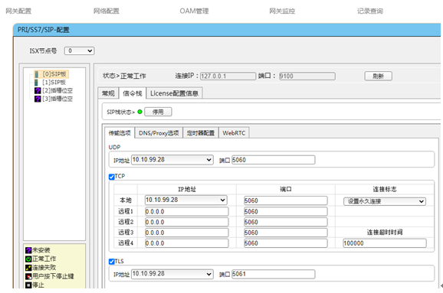This screenshot has height=293, width=443.
Task: Click the TLS 端口 field 5061
Action: pos(273,274)
